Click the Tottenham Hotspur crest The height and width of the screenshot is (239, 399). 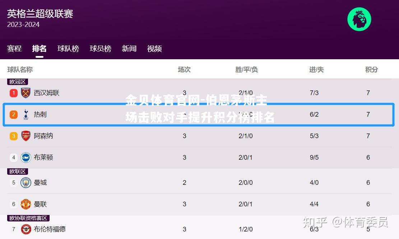coord(26,114)
